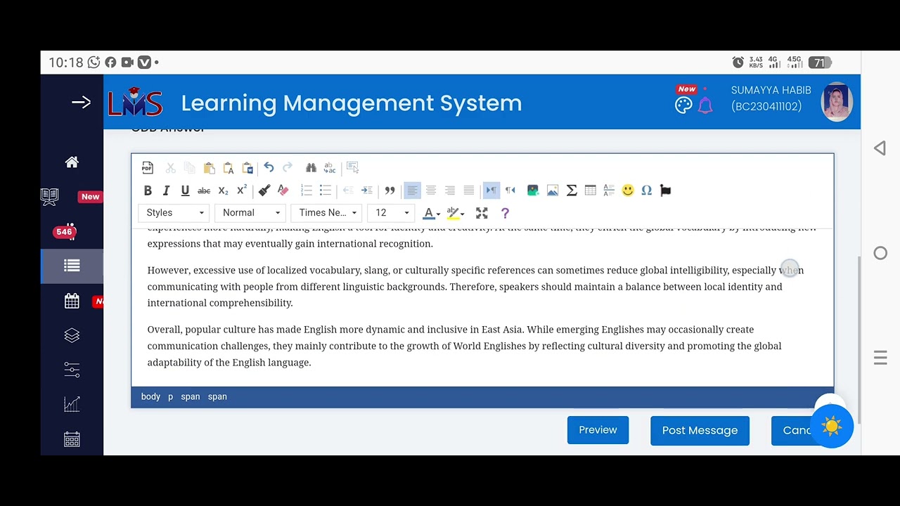Toggle subscript formatting
Image resolution: width=900 pixels, height=506 pixels.
pyautogui.click(x=223, y=190)
